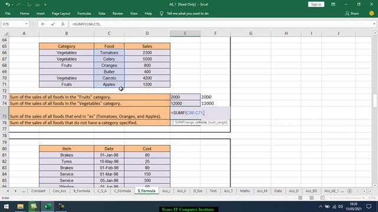
Task: Switch to the Constant sheet tab
Action: (x=38, y=191)
